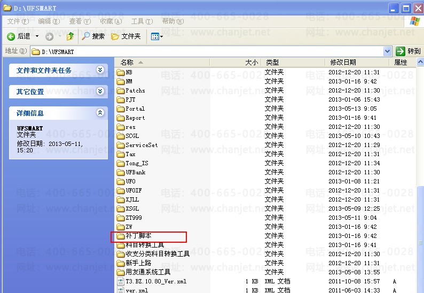Viewport: 424px width, 293px height.
Task: Select the NM folder icon
Action: tap(121, 81)
